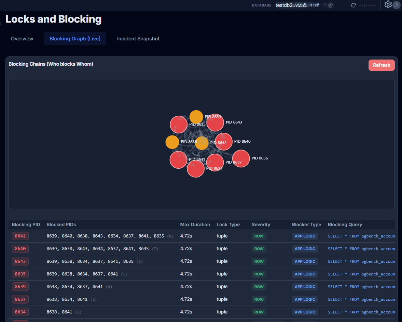Viewport: 402px width, 322px height.
Task: Select the PID 8640 graph node
Action: click(x=224, y=142)
